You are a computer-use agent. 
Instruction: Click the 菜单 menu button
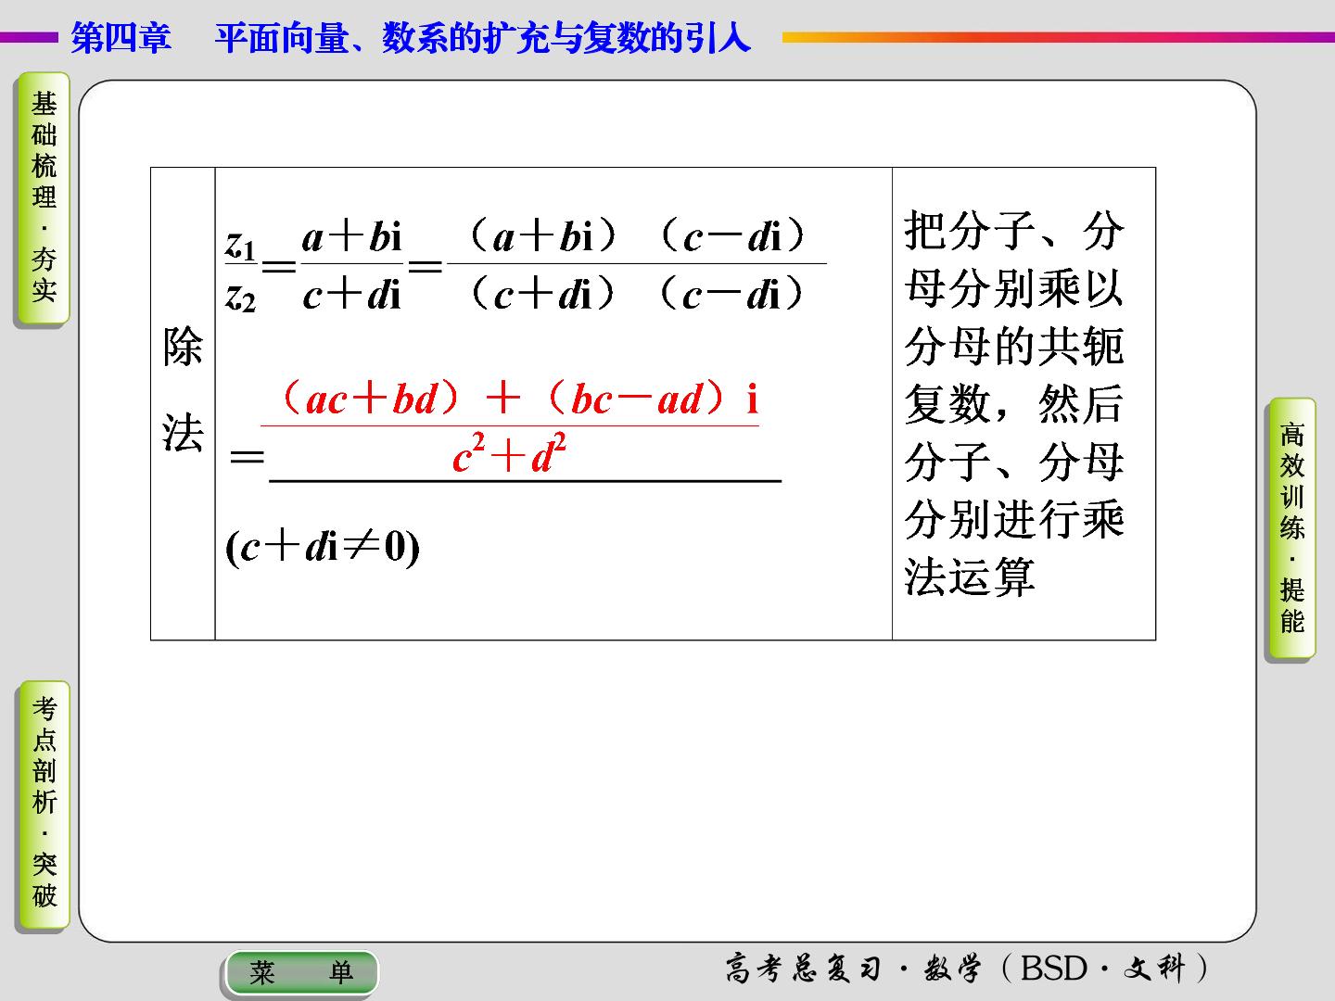pos(301,972)
